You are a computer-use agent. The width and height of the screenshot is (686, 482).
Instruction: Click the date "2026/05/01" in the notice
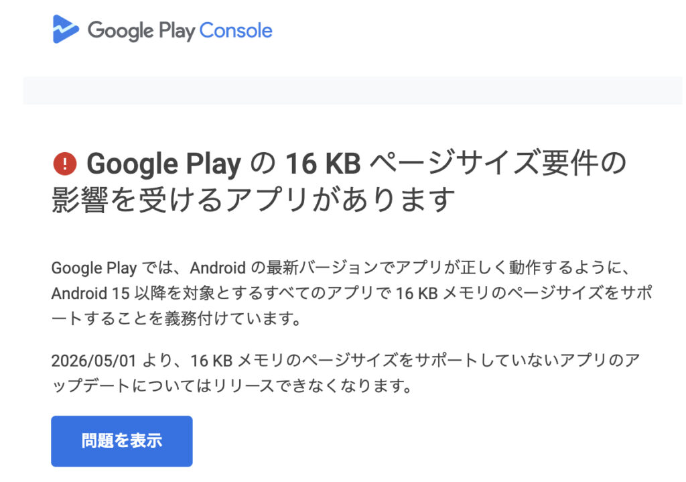point(94,361)
